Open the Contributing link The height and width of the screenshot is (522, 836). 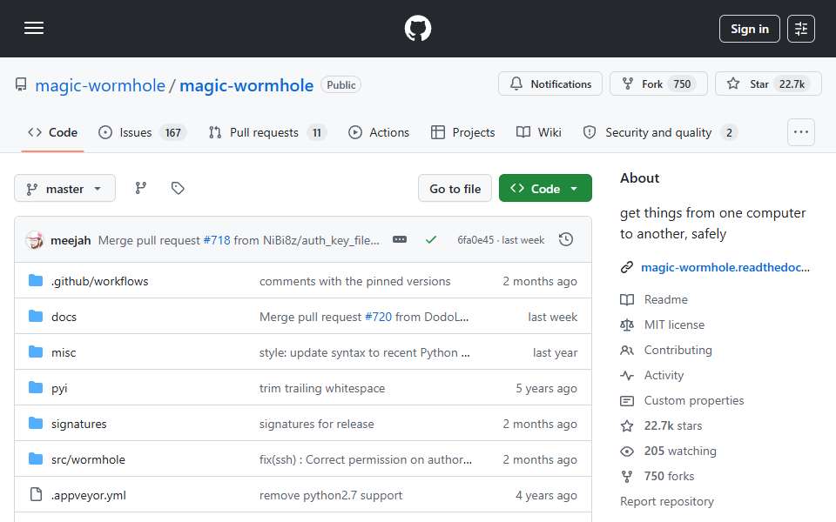tap(678, 350)
